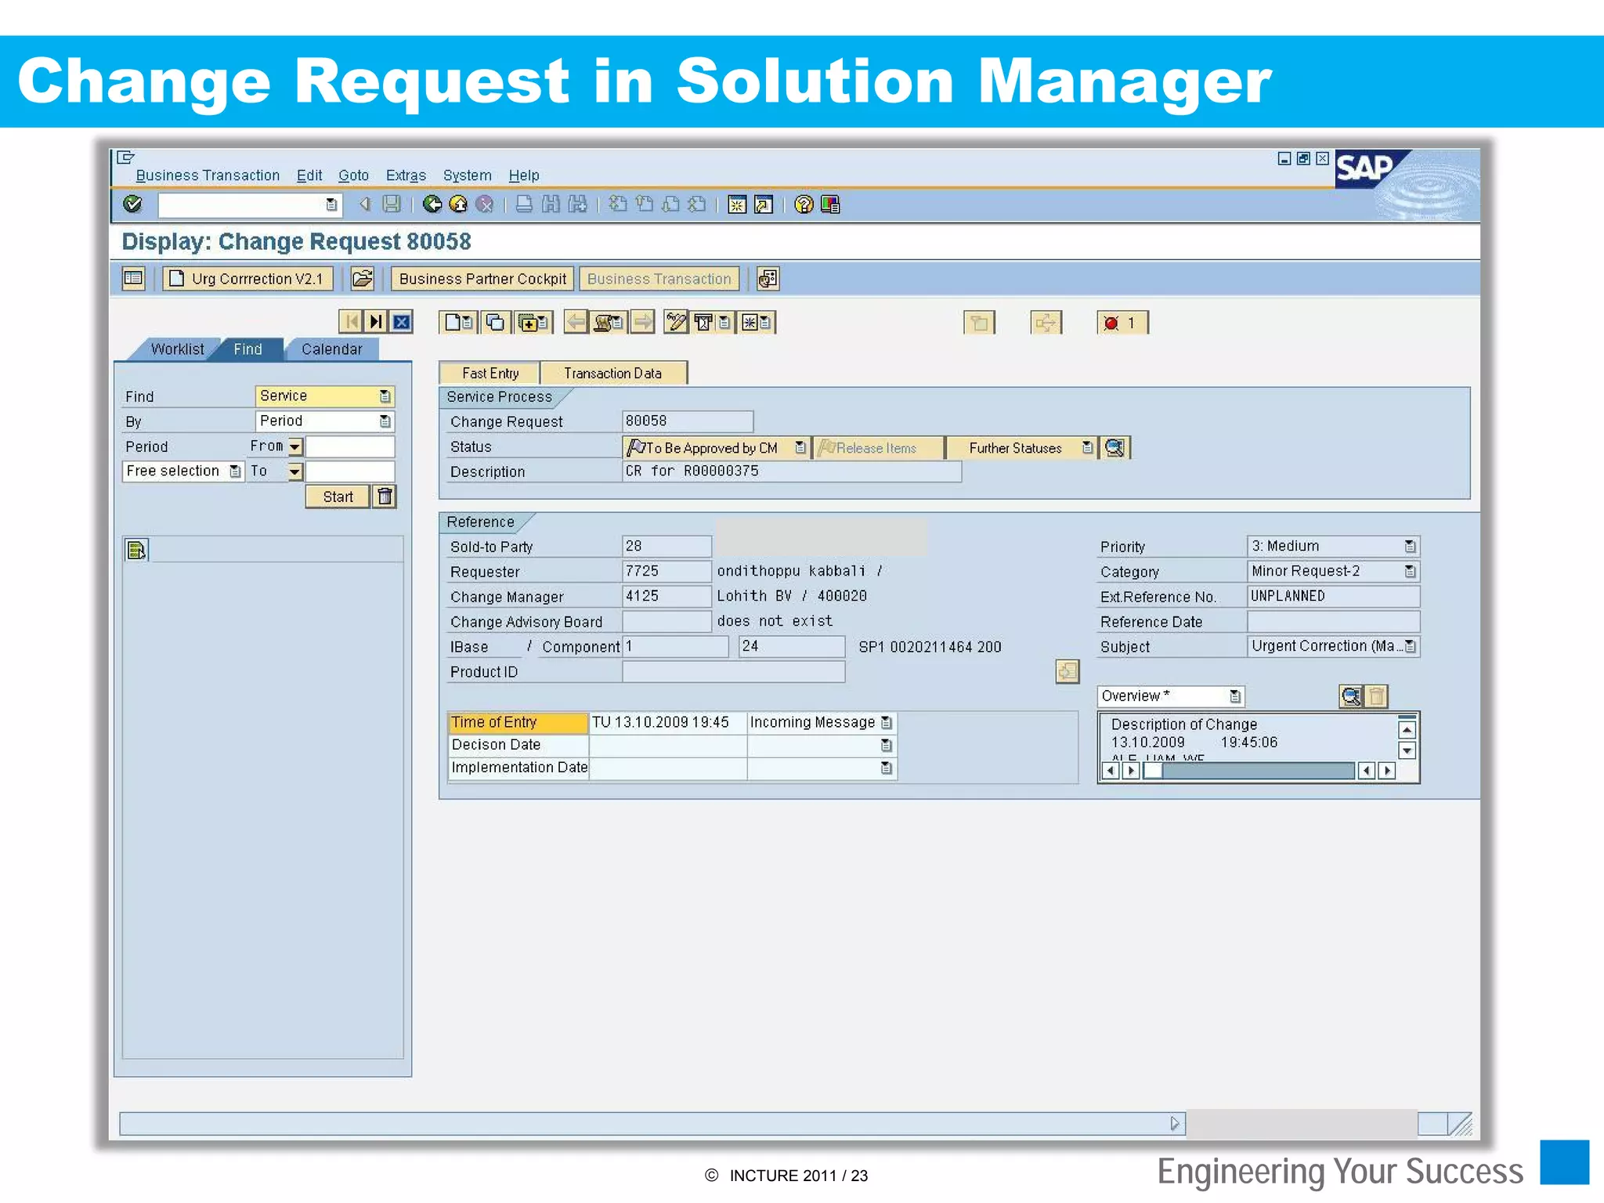Screen dimensions: 1604x1203
Task: Click the Display/Change pencil toggle icon
Action: [676, 322]
